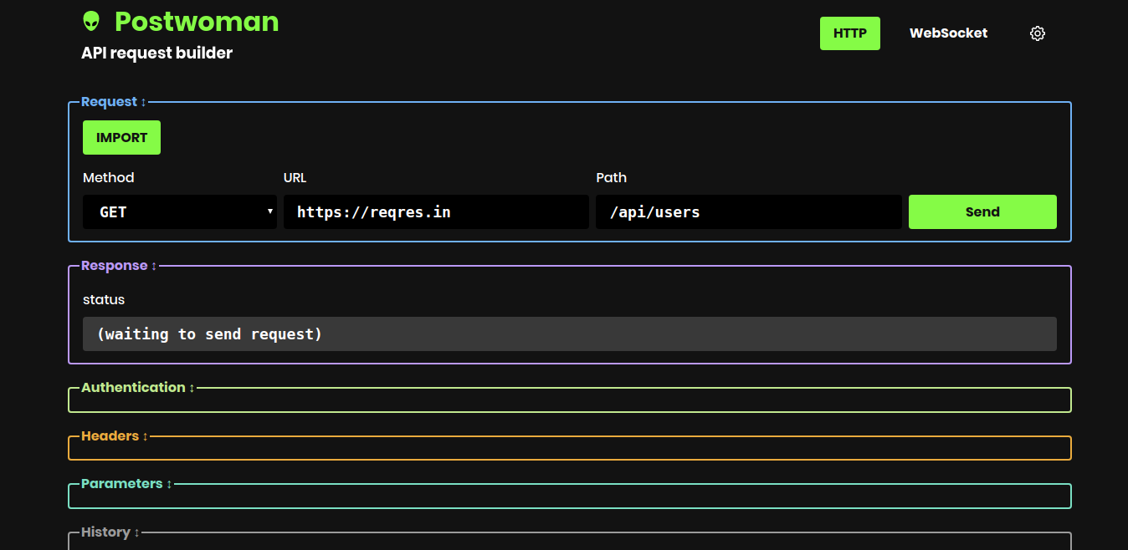Click the Postwoman title text
The image size is (1128, 550).
(197, 22)
